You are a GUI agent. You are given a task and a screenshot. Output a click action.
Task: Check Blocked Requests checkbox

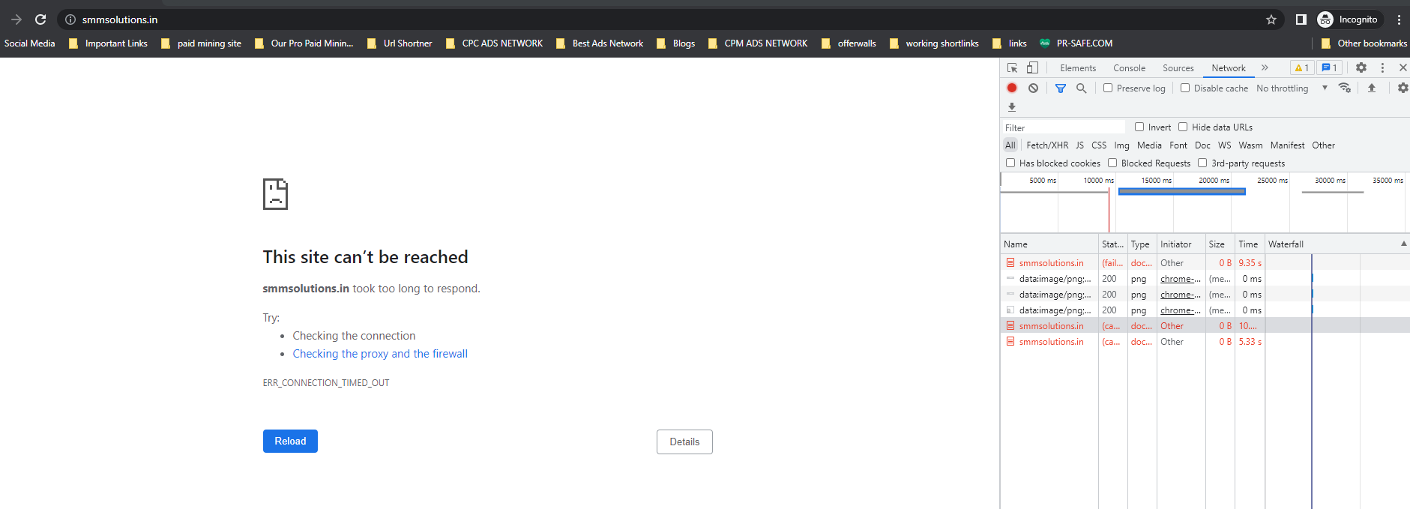coord(1112,163)
